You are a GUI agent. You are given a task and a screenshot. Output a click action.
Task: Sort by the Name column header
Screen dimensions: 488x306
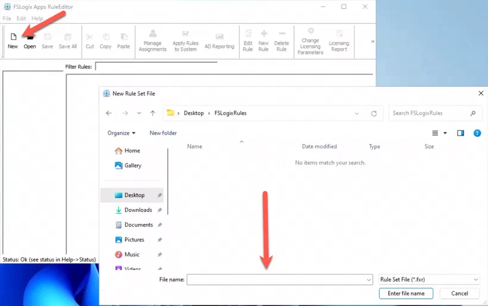tap(195, 146)
